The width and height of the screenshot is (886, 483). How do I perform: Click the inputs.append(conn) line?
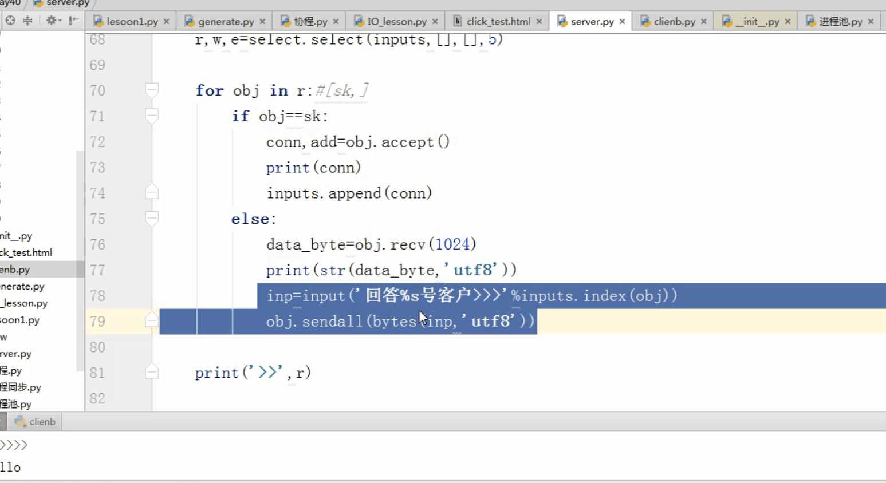pos(349,193)
